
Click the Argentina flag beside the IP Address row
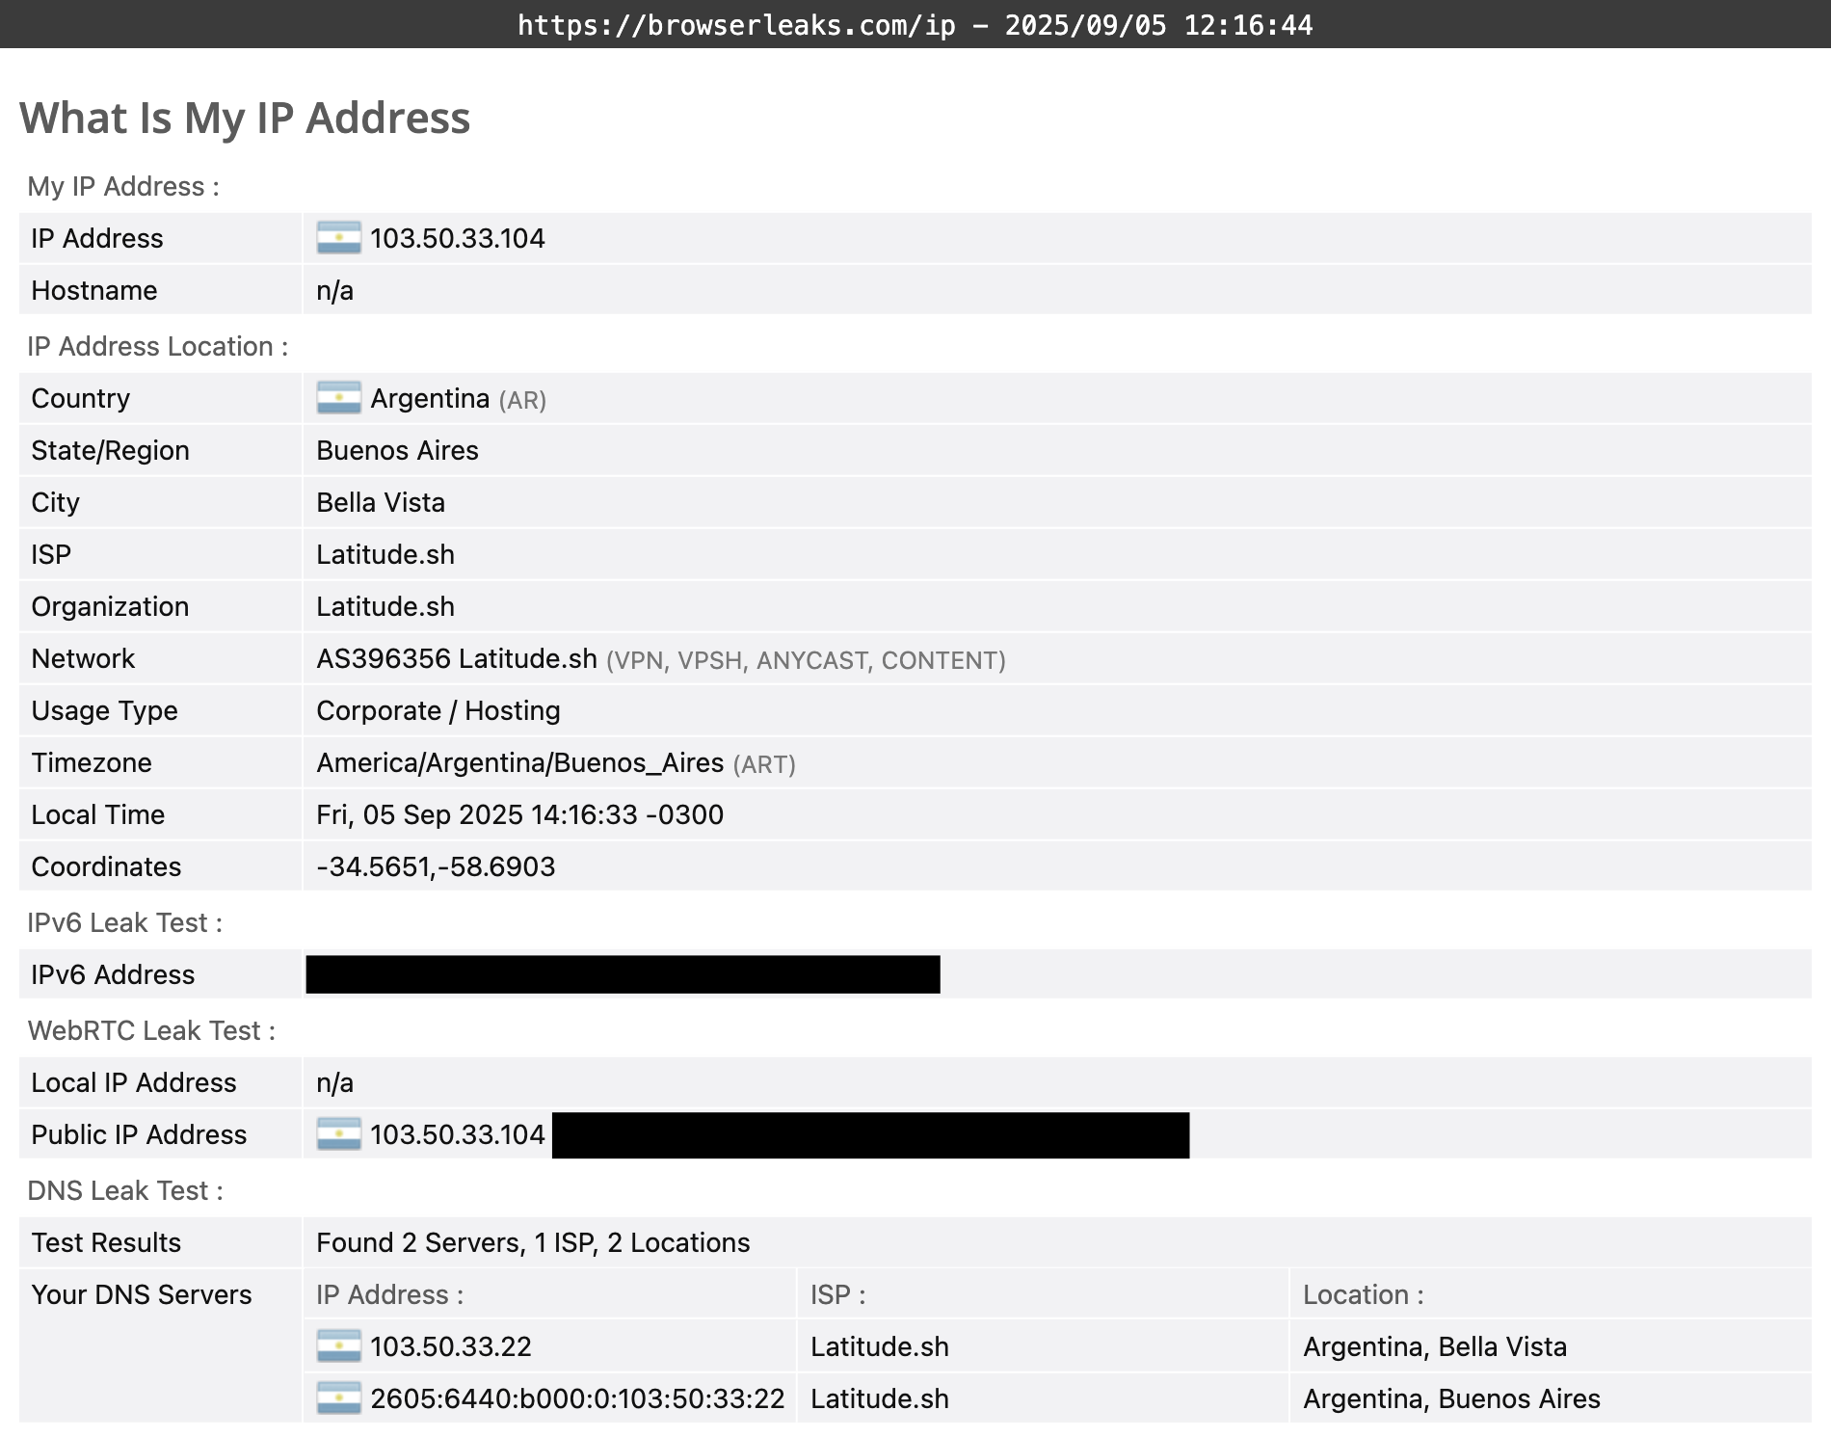(x=339, y=238)
